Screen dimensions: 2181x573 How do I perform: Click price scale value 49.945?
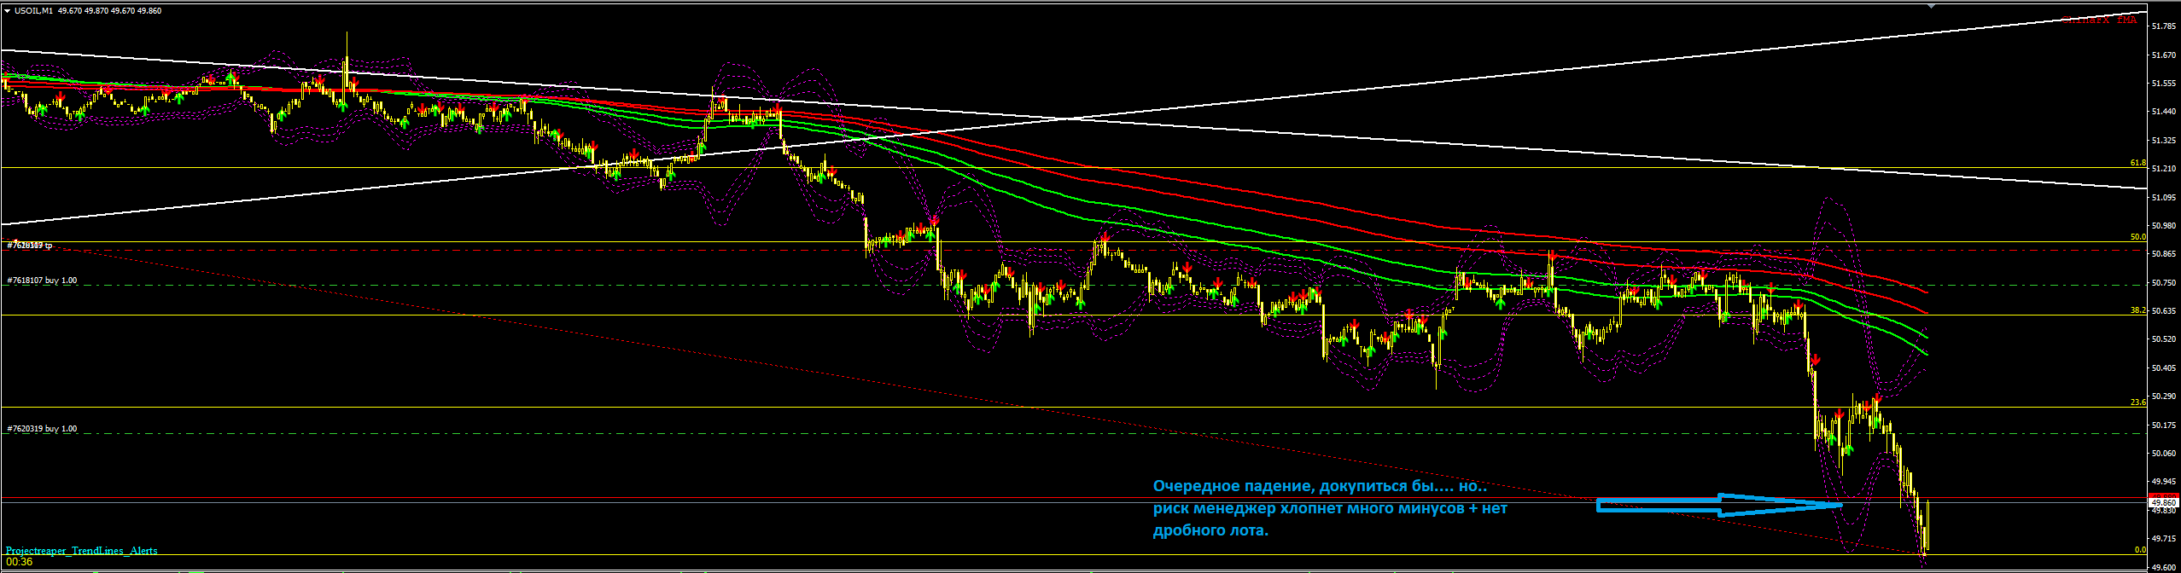[x=2164, y=482]
